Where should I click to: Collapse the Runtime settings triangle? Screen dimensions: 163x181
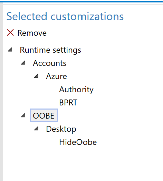(x=10, y=50)
